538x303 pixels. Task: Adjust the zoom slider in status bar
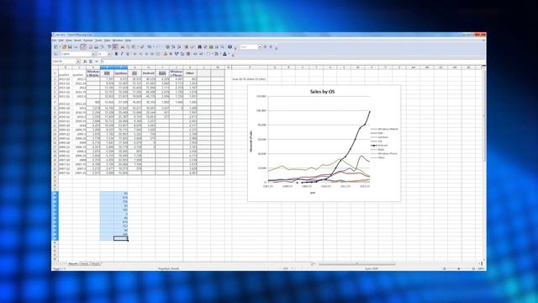459,268
